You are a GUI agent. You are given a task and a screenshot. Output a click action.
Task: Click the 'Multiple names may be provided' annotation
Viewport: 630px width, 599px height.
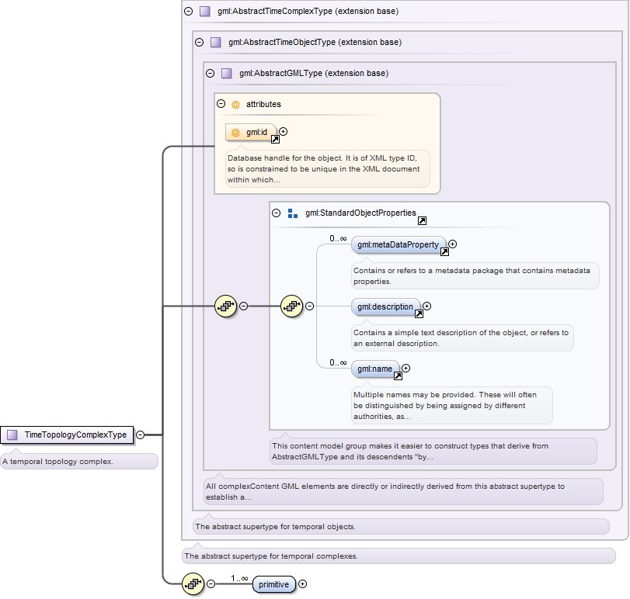coord(452,405)
